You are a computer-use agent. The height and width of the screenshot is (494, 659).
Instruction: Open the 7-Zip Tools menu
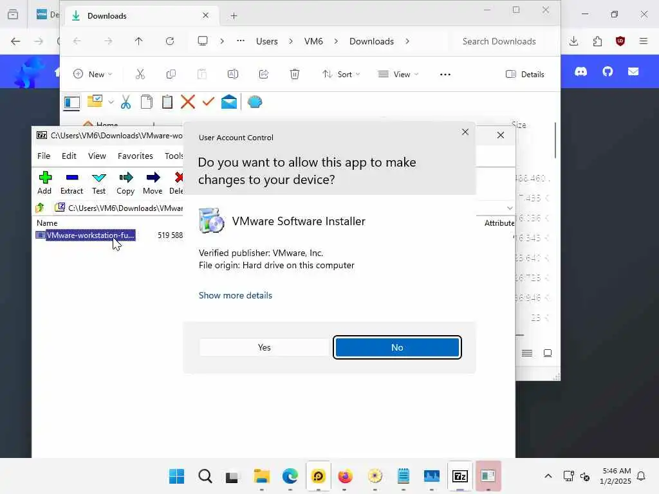(x=174, y=156)
